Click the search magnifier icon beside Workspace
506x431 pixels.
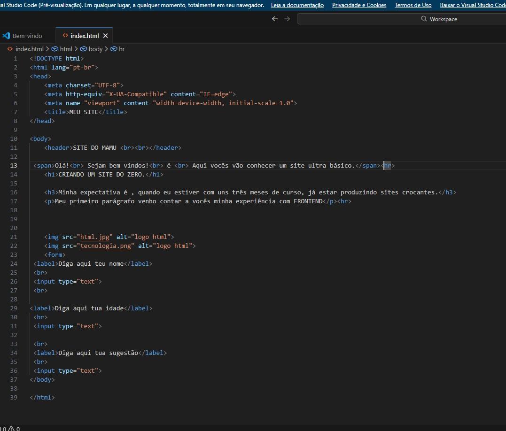coord(424,19)
